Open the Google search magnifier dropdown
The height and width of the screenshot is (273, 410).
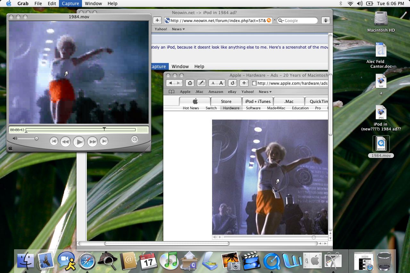[281, 20]
